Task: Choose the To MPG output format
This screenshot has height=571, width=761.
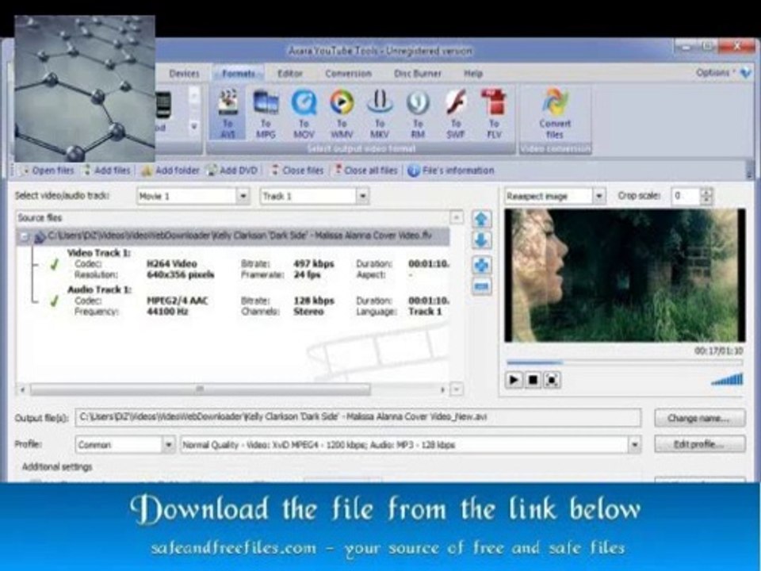Action: coord(266,113)
